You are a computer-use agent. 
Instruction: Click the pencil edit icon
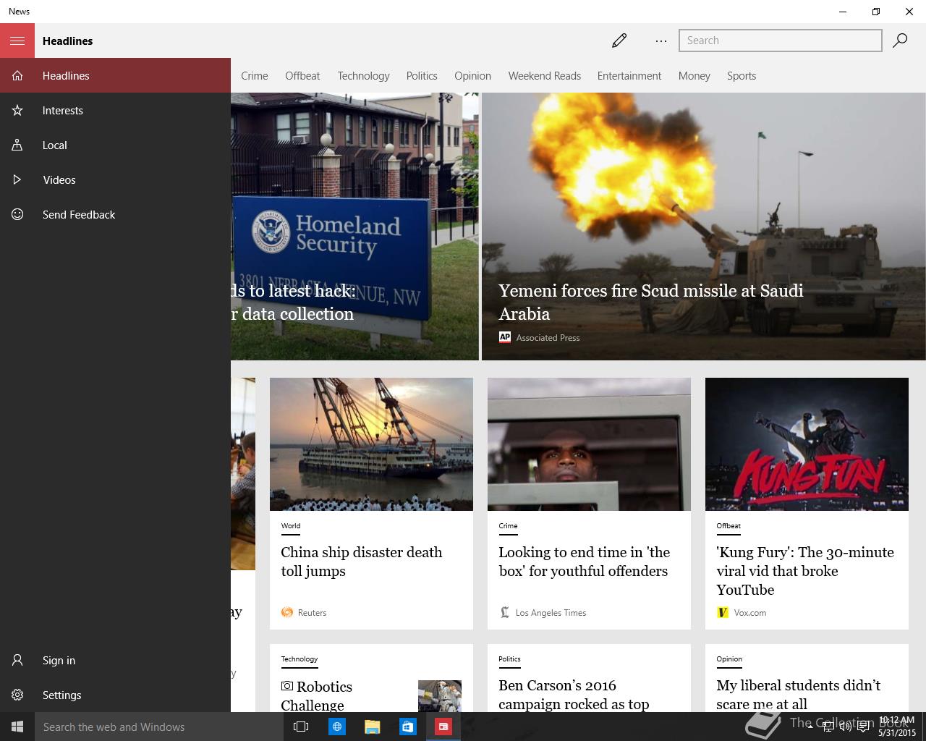click(619, 41)
